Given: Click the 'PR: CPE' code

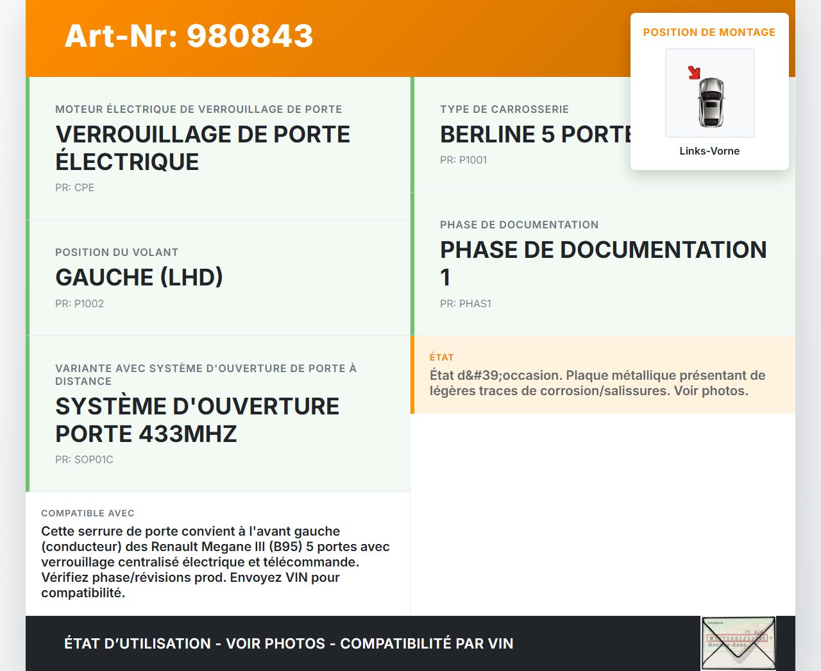Looking at the screenshot, I should (x=74, y=187).
